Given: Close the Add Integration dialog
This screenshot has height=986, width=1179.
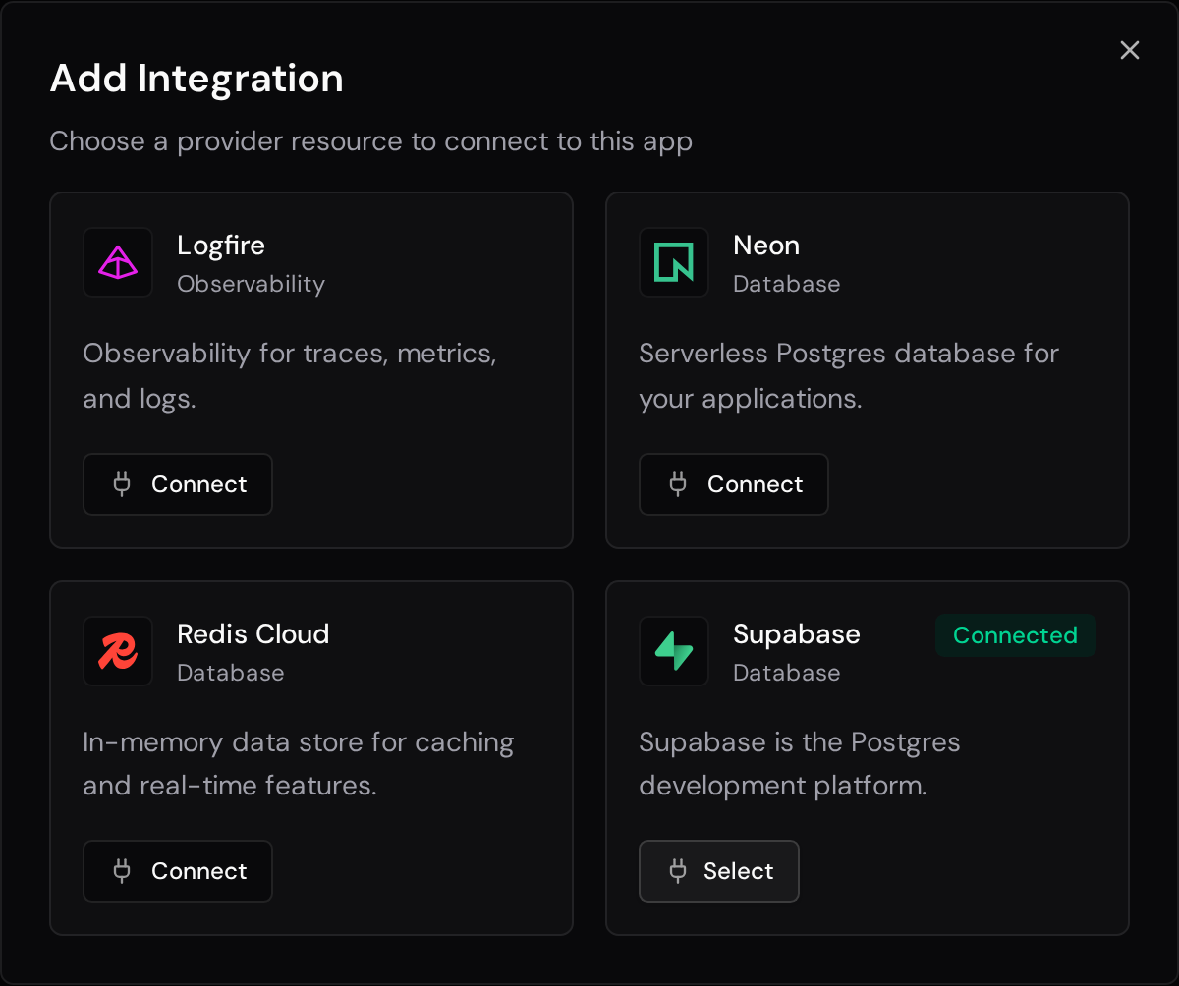Looking at the screenshot, I should (1130, 50).
